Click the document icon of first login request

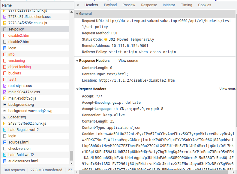point(5,48)
